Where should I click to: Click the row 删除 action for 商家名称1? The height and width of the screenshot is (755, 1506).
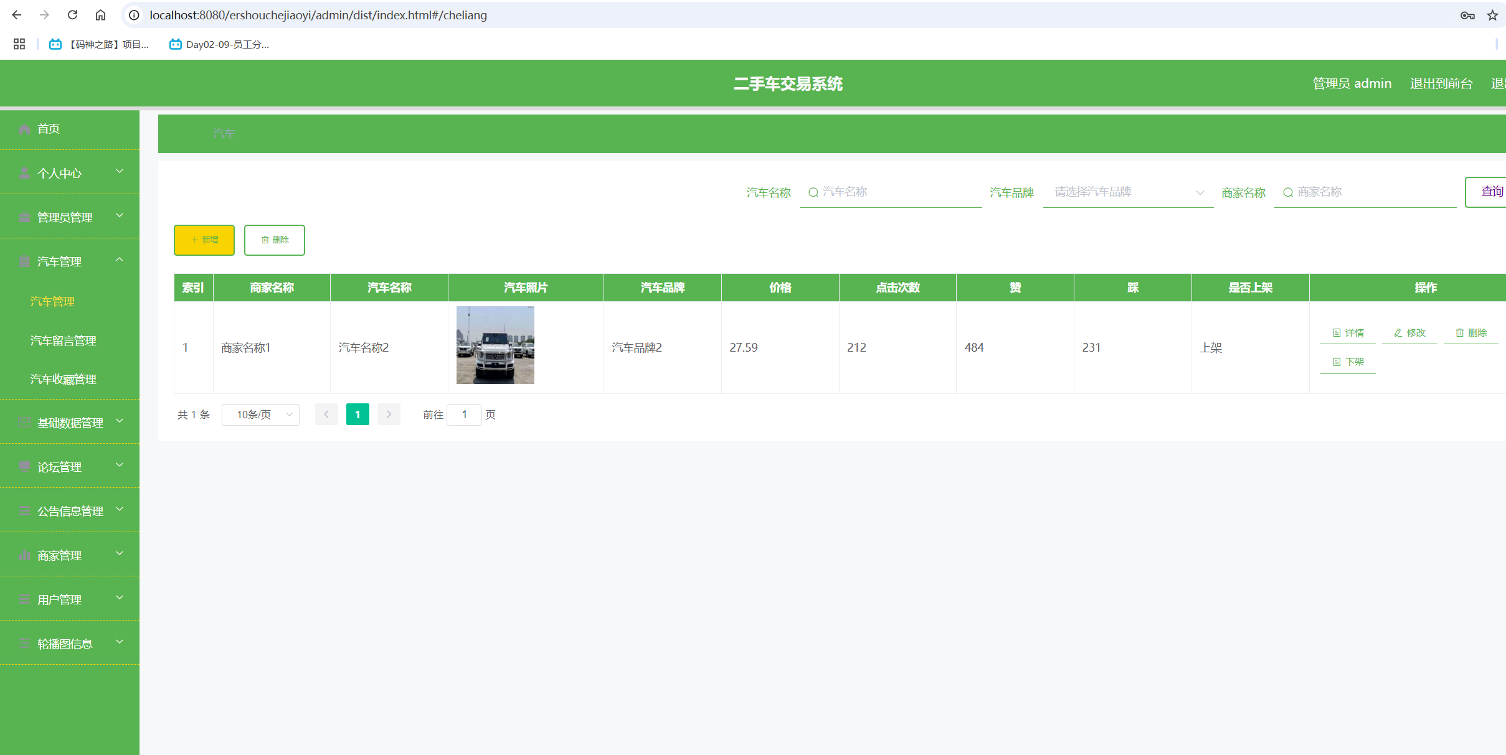tap(1471, 333)
